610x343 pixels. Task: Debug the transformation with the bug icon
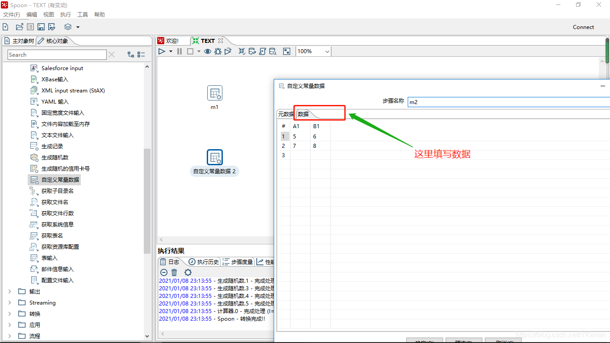pos(218,51)
